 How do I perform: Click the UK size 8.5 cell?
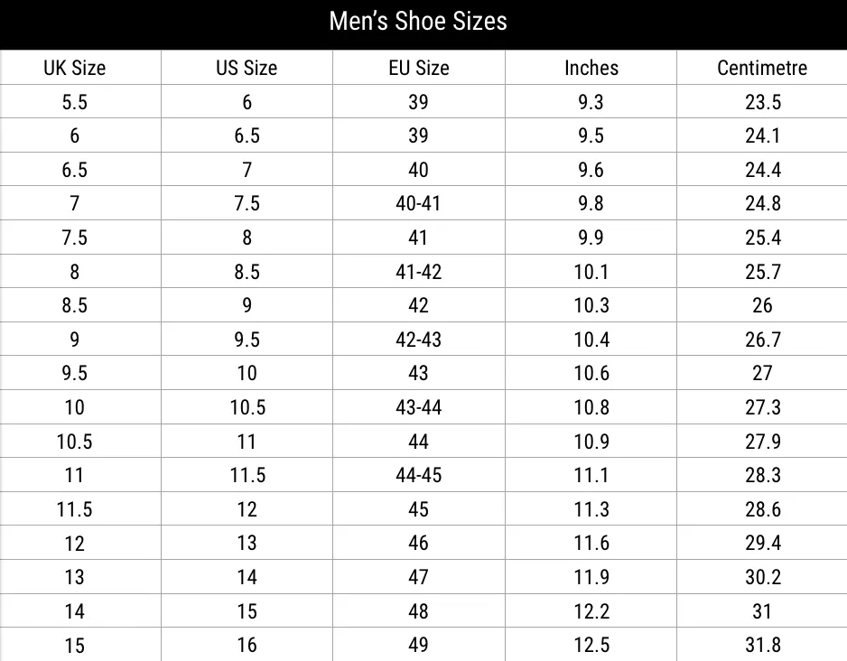pos(75,305)
